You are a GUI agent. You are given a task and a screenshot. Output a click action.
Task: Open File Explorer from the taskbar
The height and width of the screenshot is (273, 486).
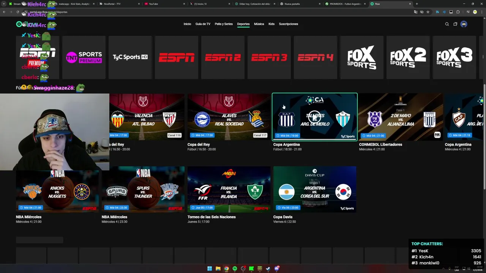pyautogui.click(x=218, y=268)
